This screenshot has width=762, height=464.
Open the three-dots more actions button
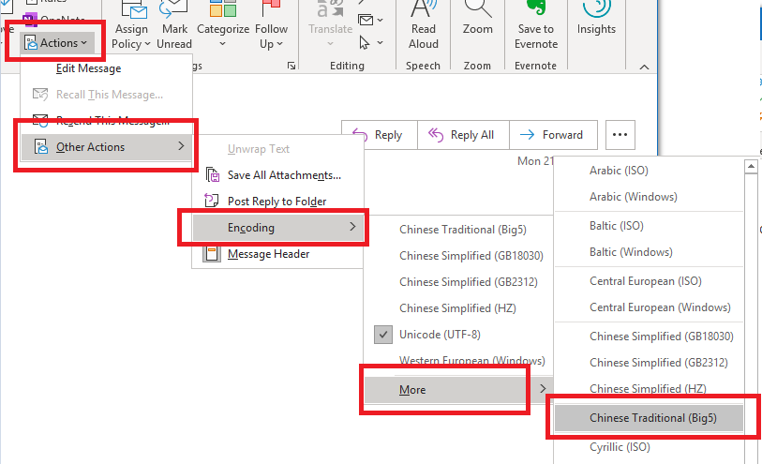point(620,135)
